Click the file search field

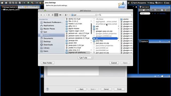[115, 15]
